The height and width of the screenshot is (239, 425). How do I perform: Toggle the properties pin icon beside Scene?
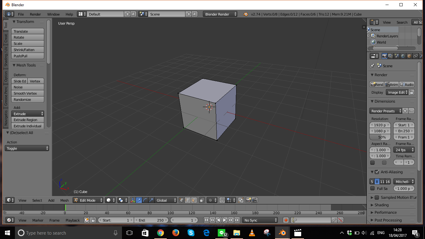click(x=372, y=66)
